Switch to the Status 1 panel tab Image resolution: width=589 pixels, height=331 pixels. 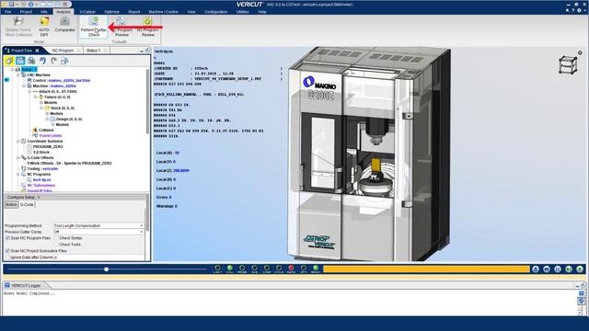pos(93,51)
